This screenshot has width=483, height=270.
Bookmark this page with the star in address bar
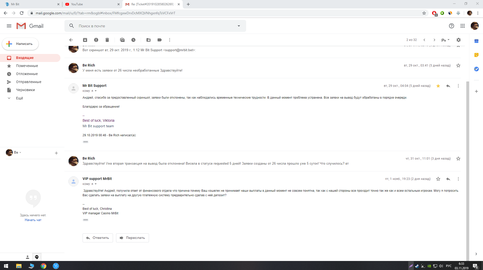(424, 13)
